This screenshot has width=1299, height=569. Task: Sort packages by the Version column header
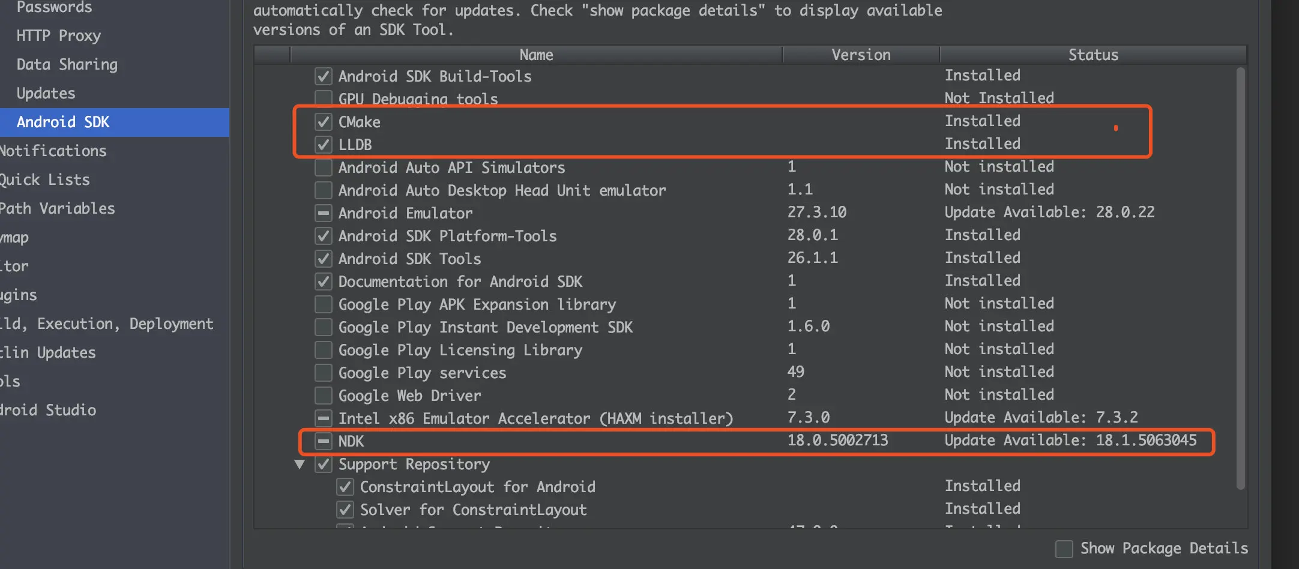point(860,55)
